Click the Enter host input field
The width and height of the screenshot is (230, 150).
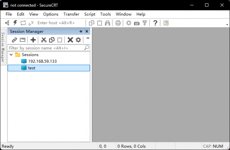[x=61, y=23]
